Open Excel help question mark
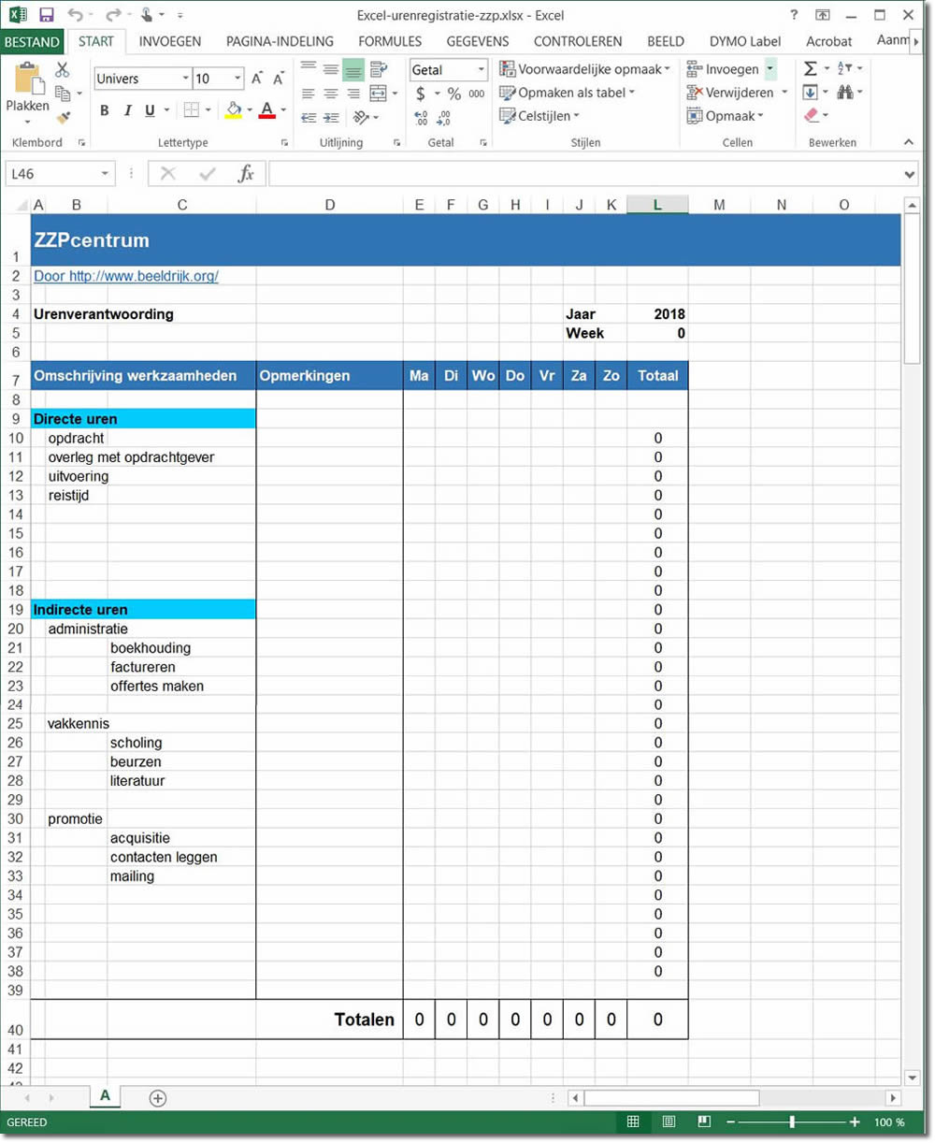The image size is (935, 1143). [794, 15]
